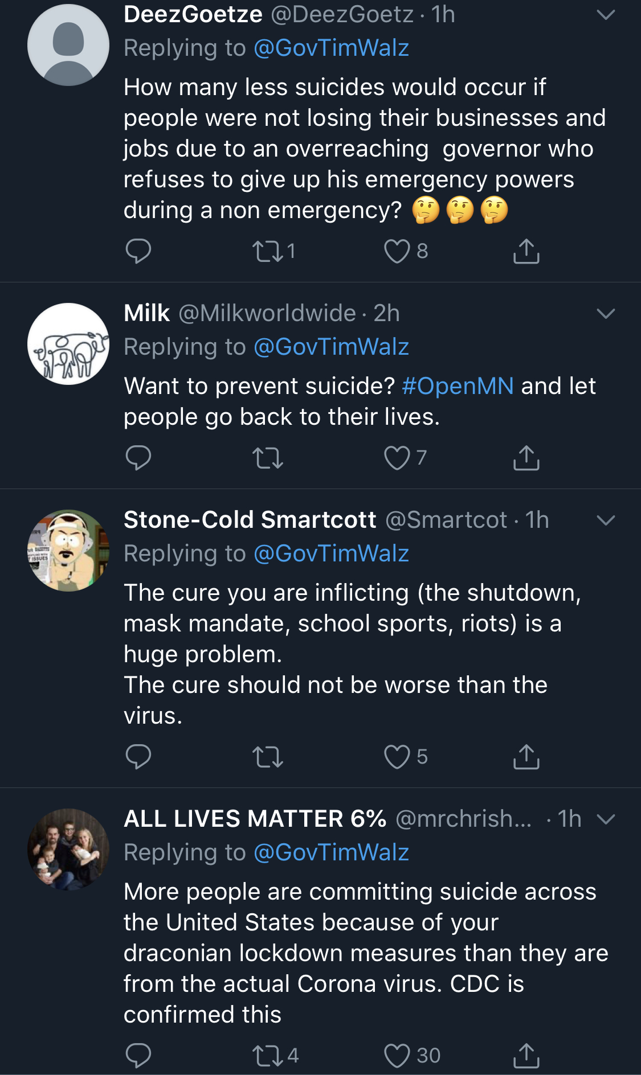Like the tweet with 30 likes
641x1075 pixels.
point(397,1056)
